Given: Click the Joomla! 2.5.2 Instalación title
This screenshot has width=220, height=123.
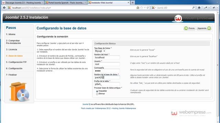Looking at the screenshot, I should click(x=27, y=17).
